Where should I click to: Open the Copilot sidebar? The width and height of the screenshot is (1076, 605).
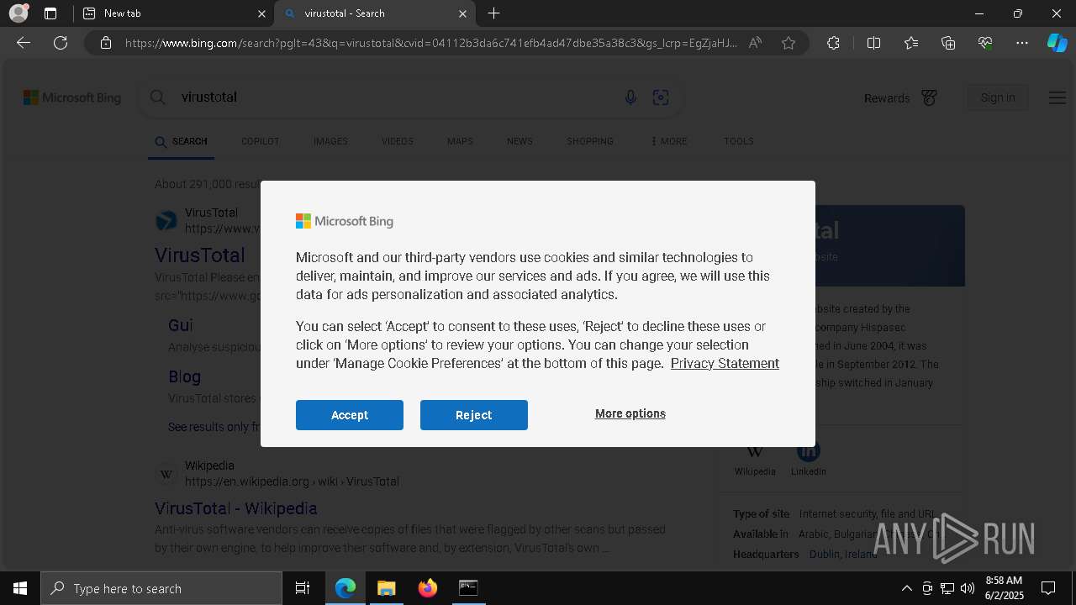tap(1057, 43)
